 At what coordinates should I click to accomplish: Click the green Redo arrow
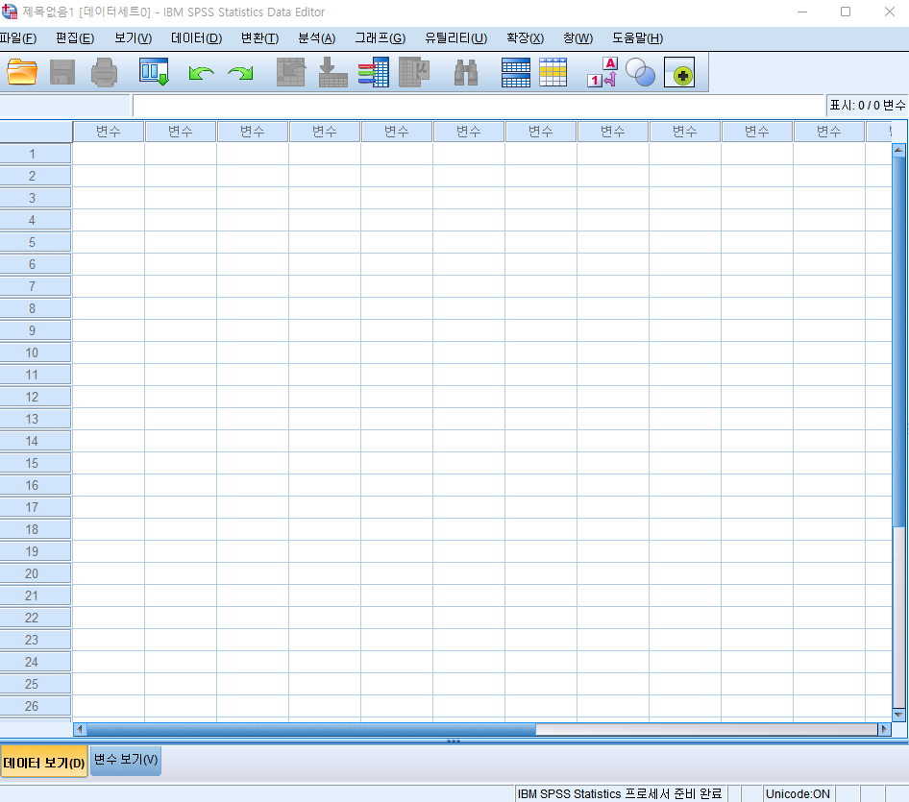(240, 73)
